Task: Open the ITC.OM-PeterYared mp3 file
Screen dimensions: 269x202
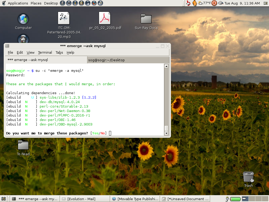Action: click(64, 18)
